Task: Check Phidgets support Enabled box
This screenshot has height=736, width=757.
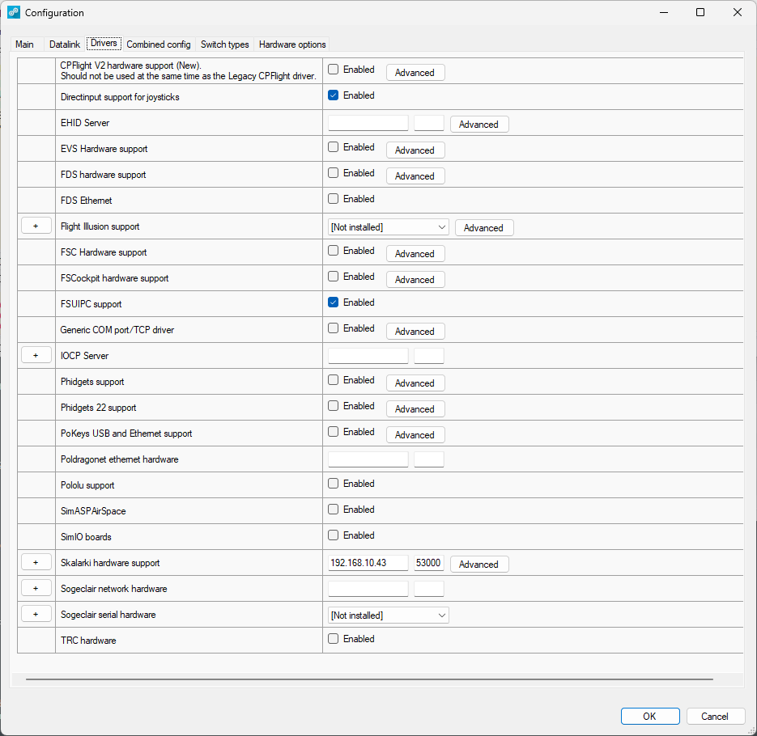Action: 333,380
